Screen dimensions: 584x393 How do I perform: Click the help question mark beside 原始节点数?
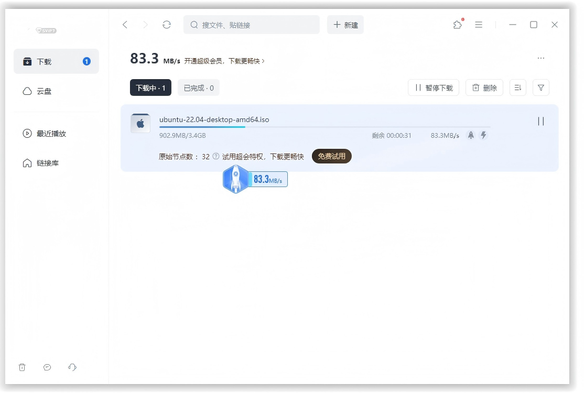[x=216, y=156]
